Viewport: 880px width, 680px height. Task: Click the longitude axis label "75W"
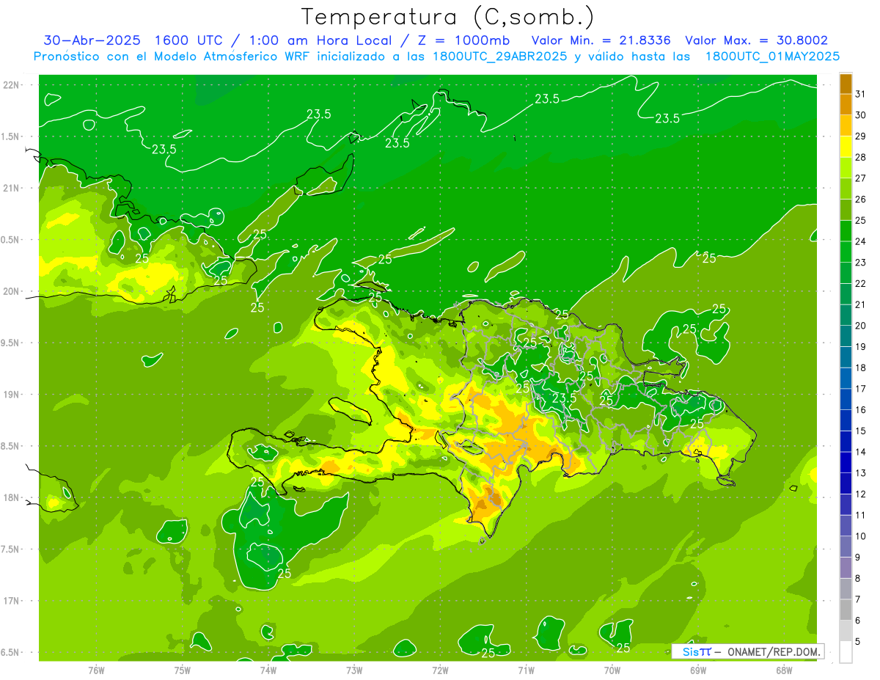183,670
